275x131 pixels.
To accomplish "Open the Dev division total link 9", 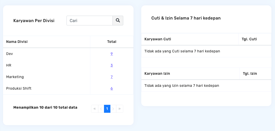I will click(112, 54).
